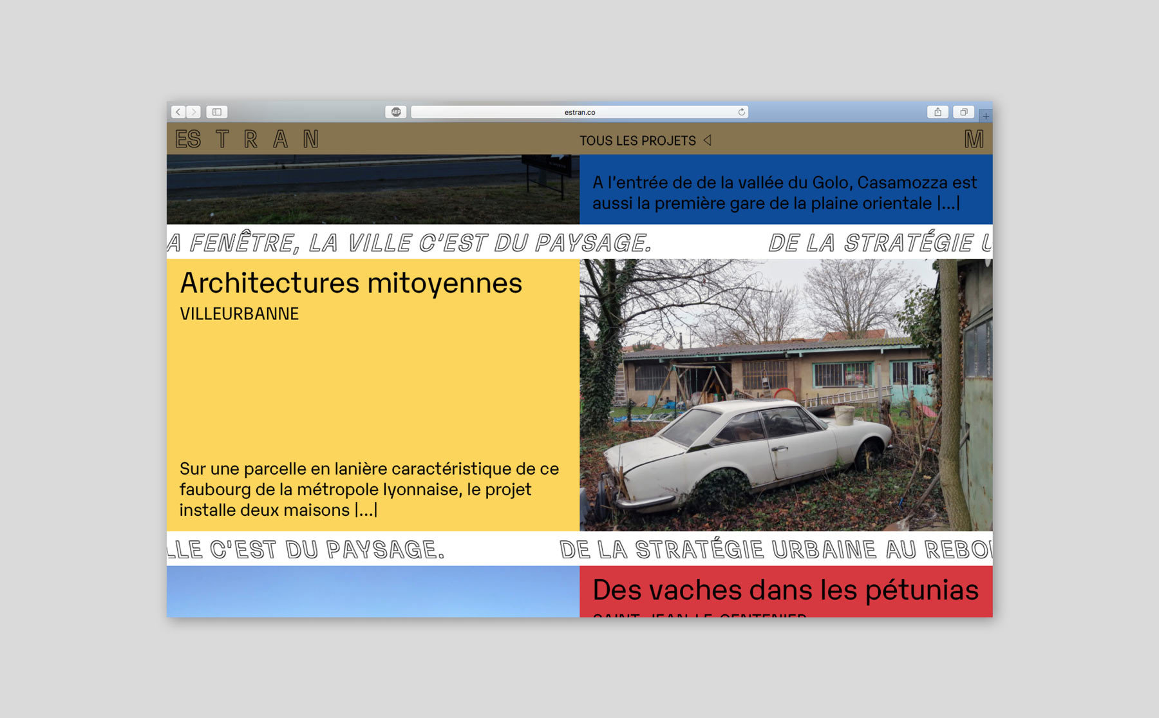Click the ESTRAN outlined logo
This screenshot has width=1159, height=718.
(247, 139)
